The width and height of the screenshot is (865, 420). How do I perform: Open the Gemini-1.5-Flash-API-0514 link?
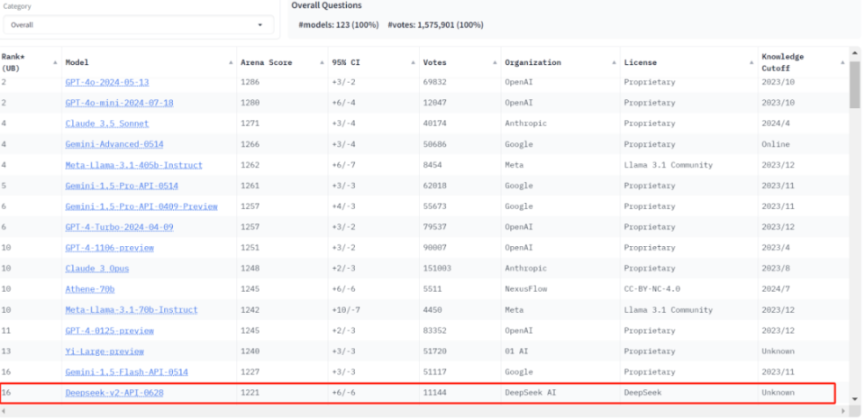point(126,372)
